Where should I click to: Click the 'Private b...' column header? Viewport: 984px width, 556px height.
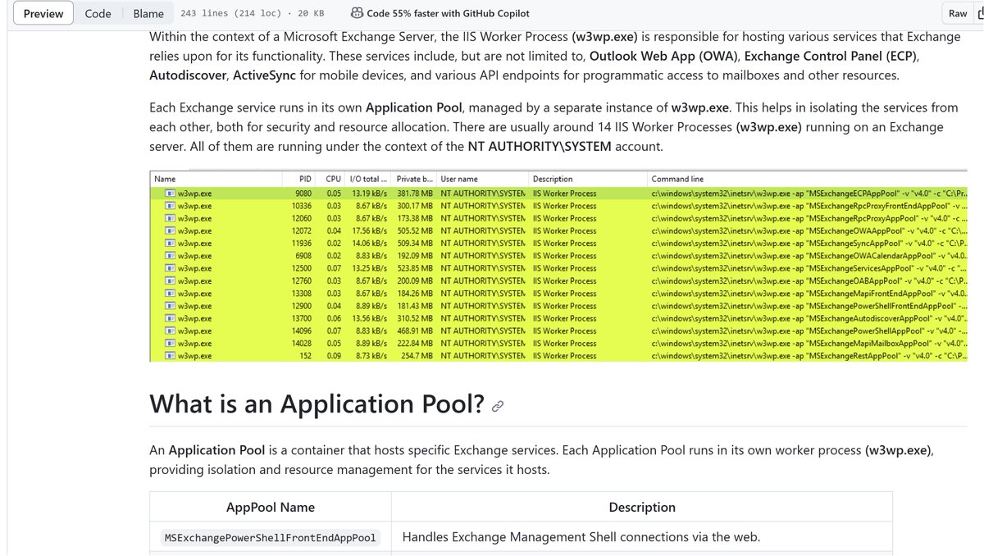pos(414,179)
